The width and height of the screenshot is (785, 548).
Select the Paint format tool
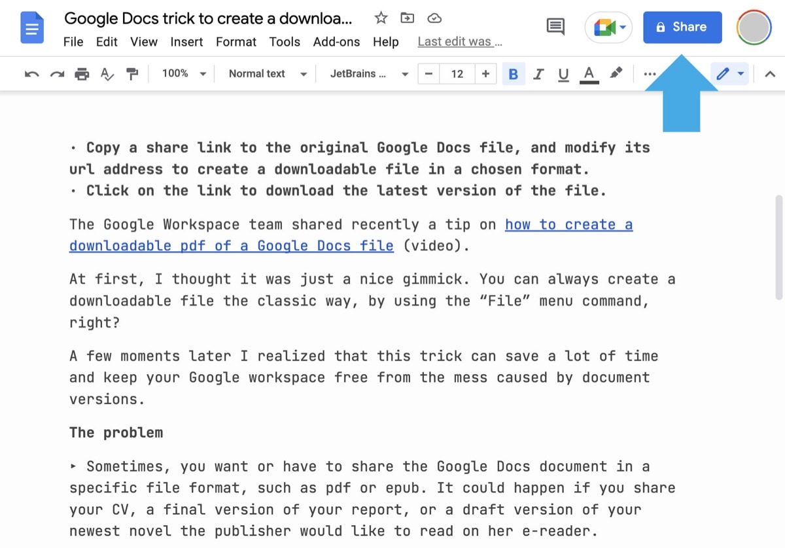[x=132, y=73]
